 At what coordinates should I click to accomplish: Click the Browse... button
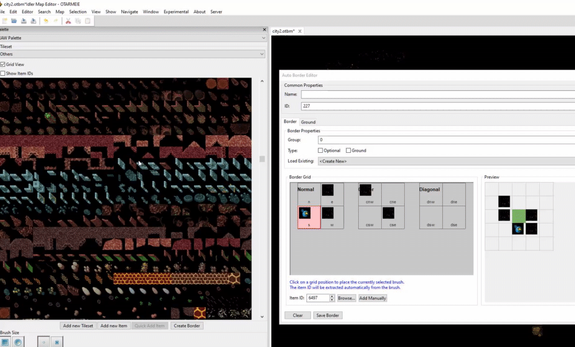point(347,298)
